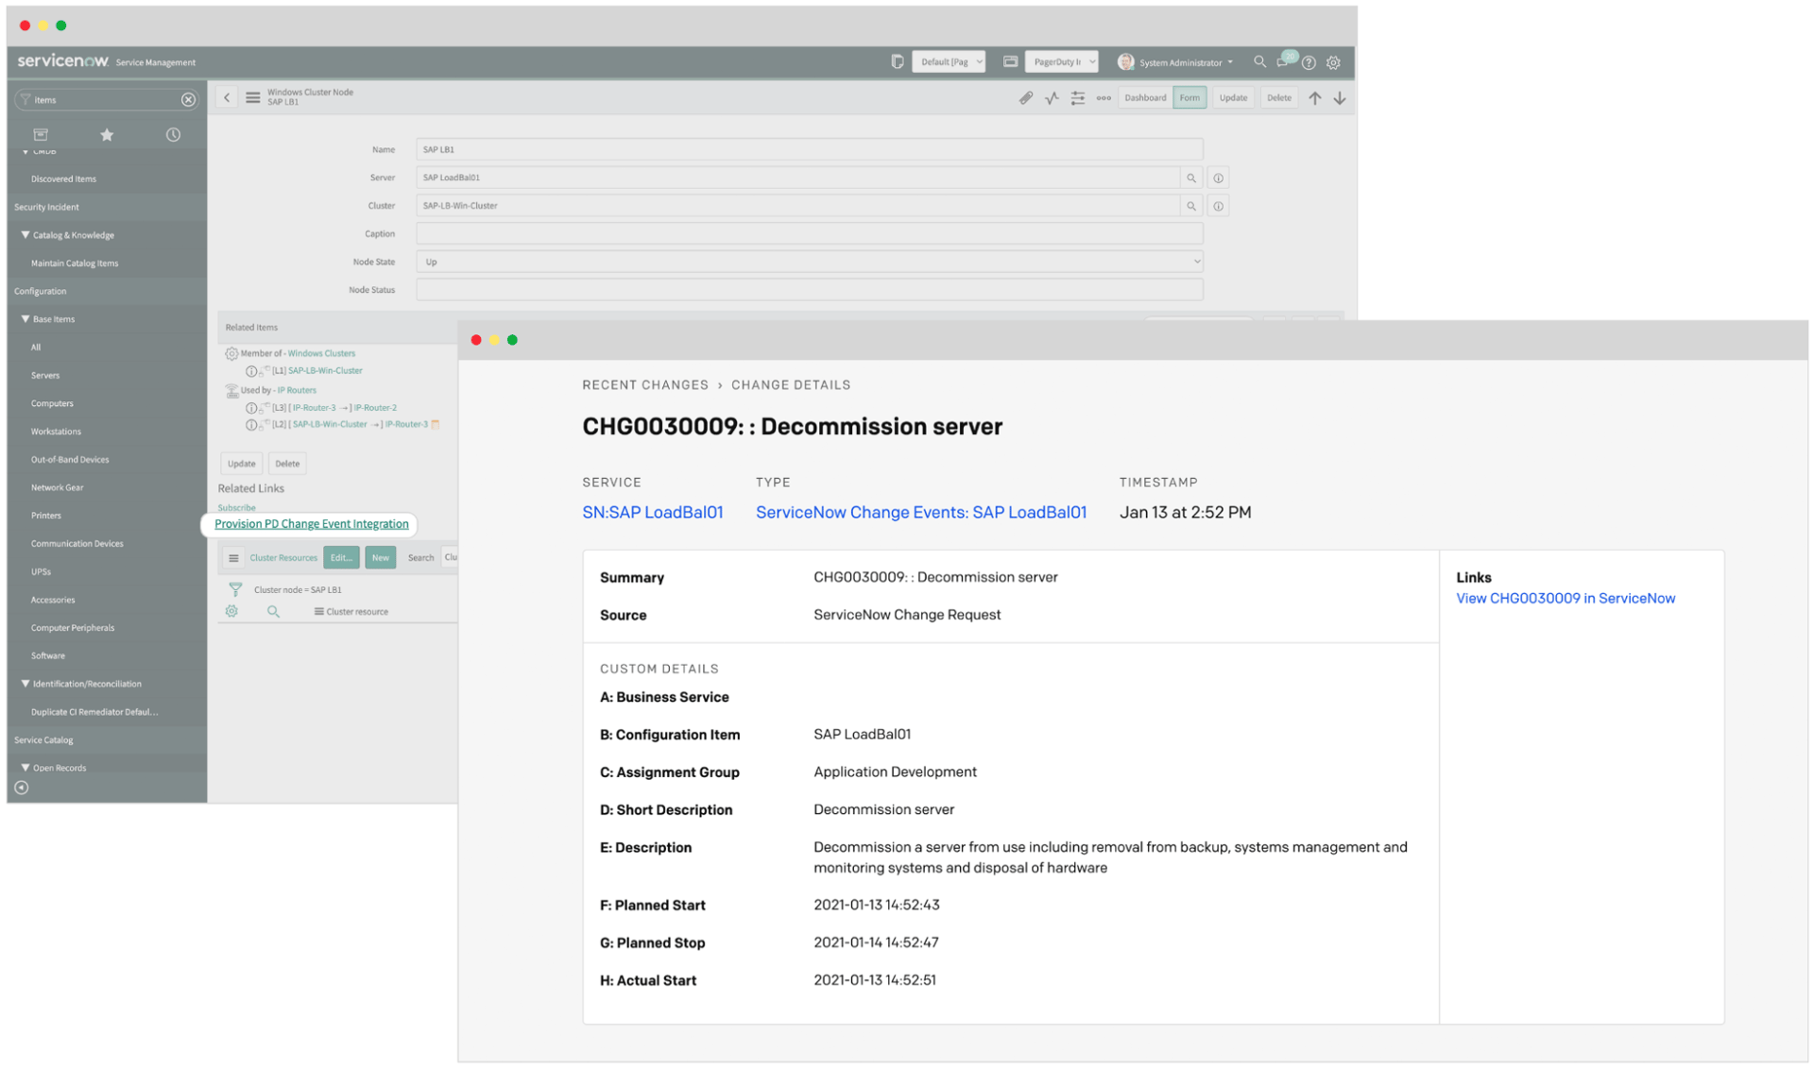Open the more options ellipsis icon

(1104, 97)
